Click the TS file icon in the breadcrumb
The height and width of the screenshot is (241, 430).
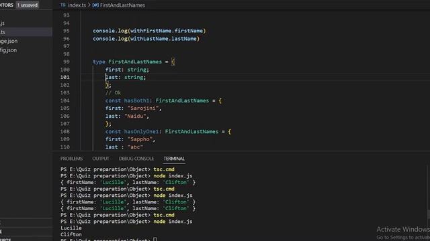point(63,5)
